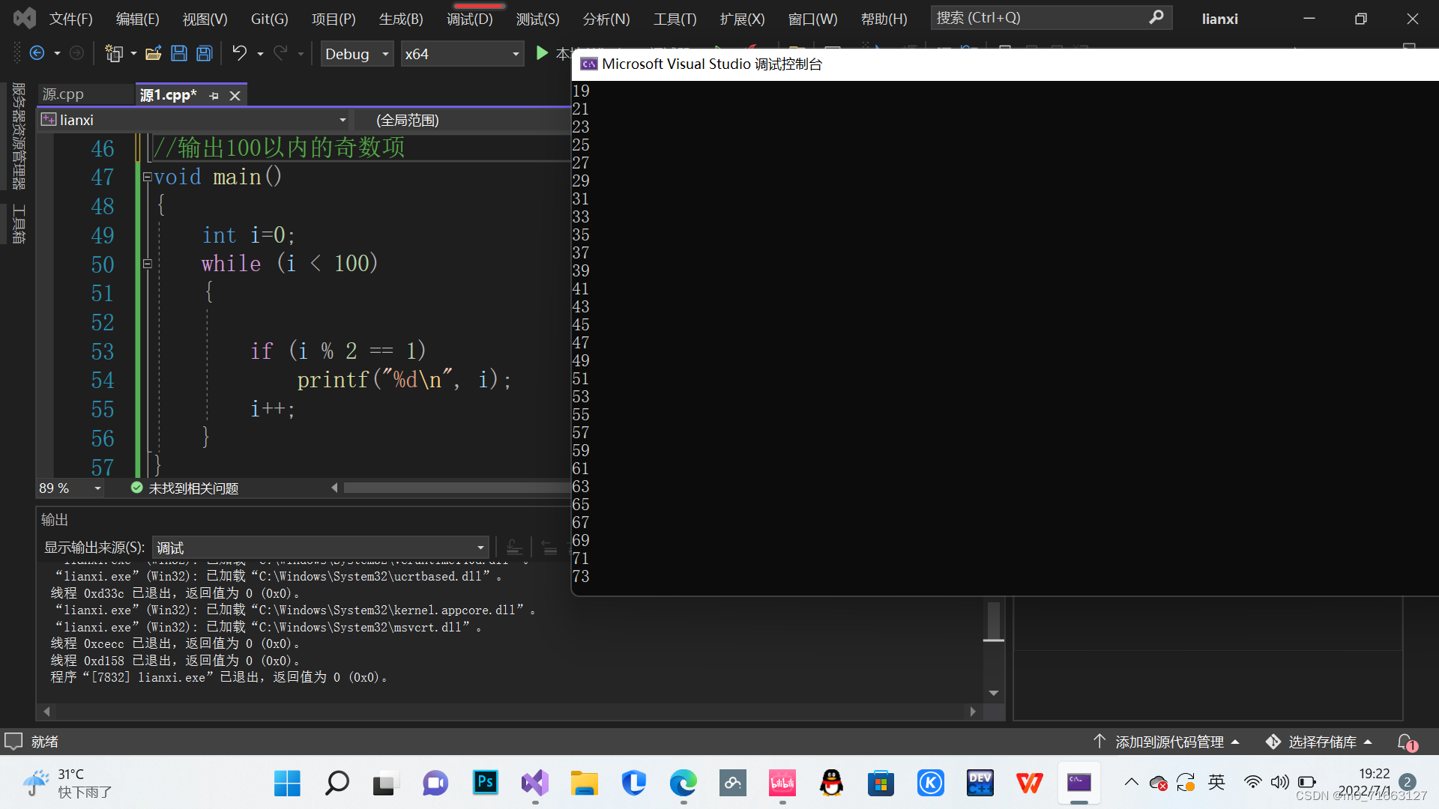Save the current file with the disk icon

[179, 53]
